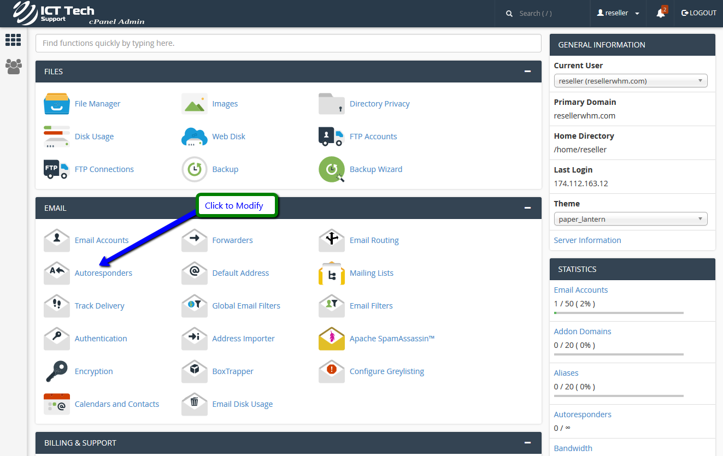Click the home grid sidebar icon
The height and width of the screenshot is (456, 723).
point(13,40)
